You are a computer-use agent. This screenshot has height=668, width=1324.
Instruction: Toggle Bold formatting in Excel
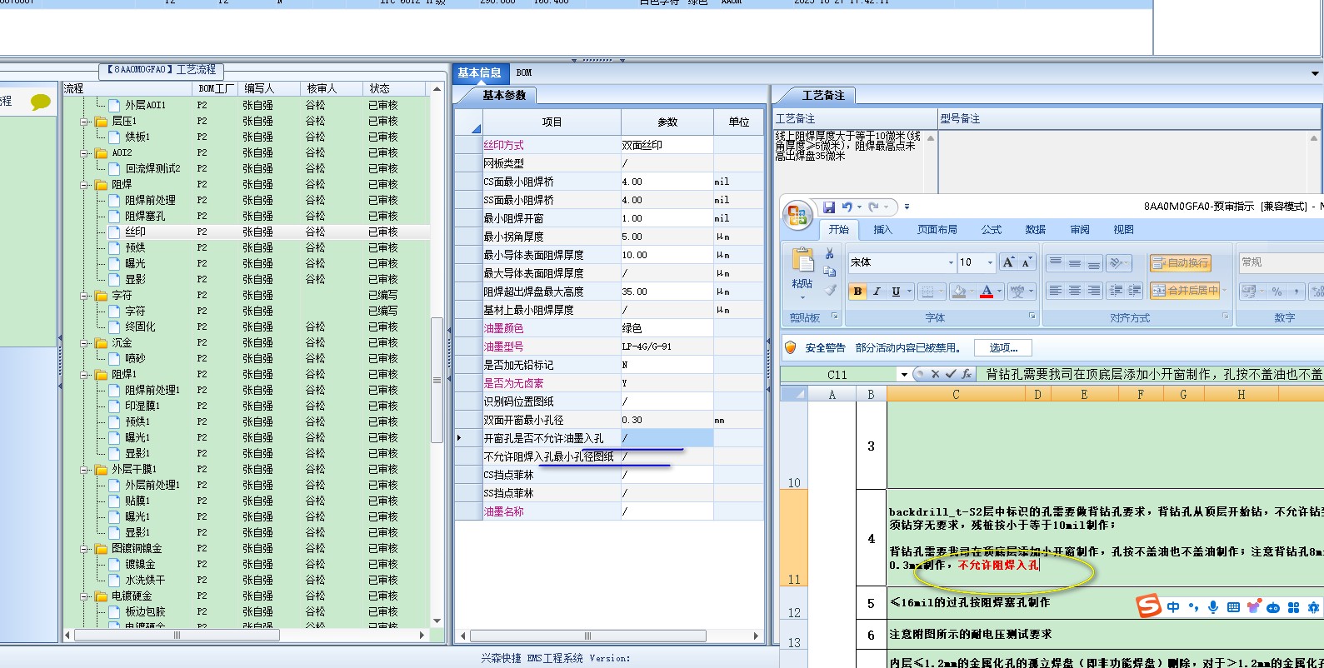[x=857, y=291]
